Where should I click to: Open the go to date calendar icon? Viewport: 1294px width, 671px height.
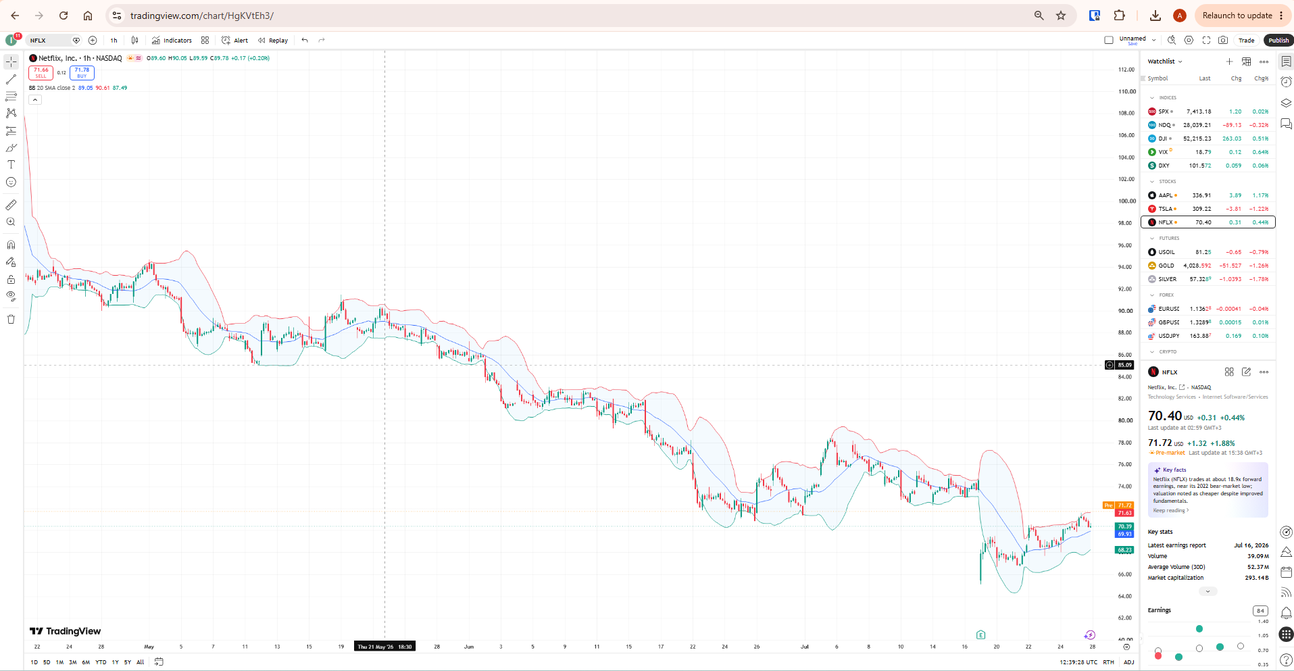coord(159,662)
